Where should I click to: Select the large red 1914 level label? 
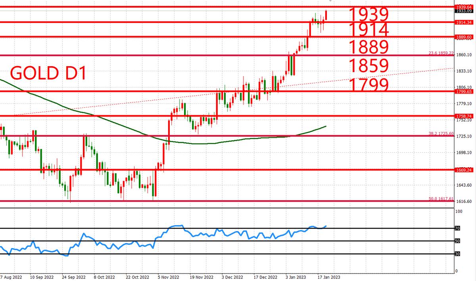tap(368, 30)
